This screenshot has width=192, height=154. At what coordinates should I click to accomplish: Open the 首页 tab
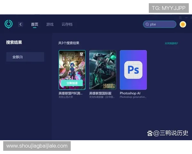pos(35,24)
